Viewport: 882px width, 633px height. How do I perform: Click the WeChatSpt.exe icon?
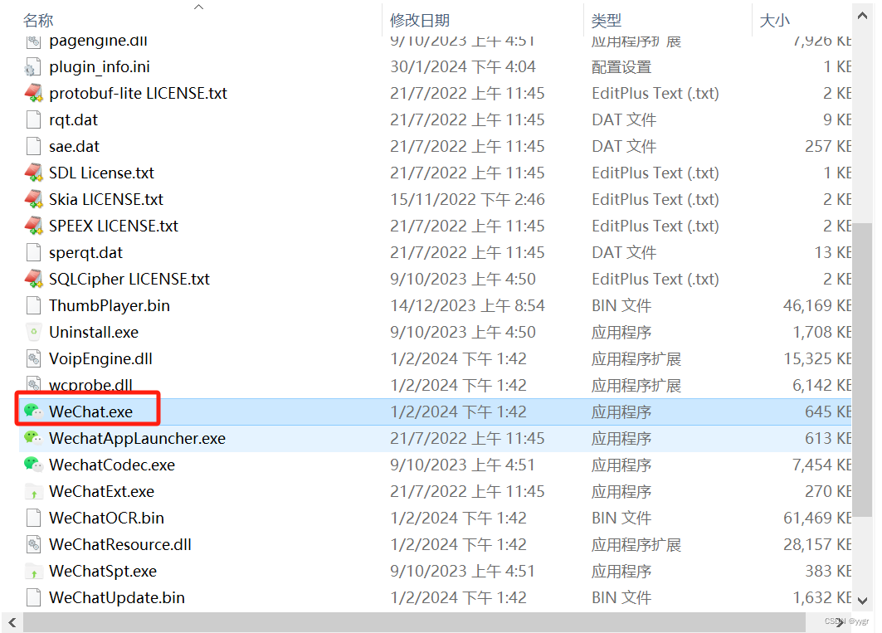point(33,571)
